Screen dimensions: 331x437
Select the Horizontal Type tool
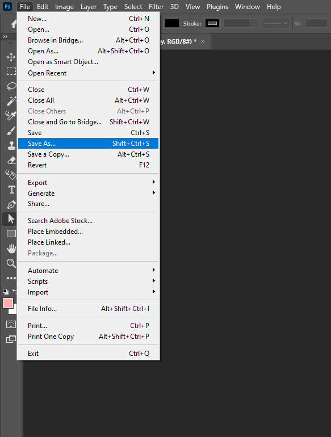[11, 190]
